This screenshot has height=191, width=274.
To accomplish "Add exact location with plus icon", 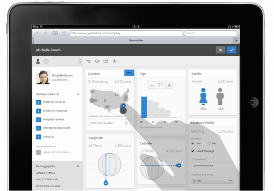I will coord(126,123).
